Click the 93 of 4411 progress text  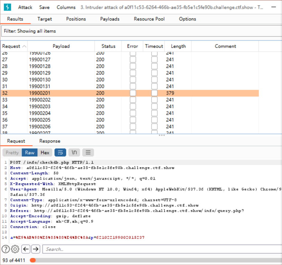(x=14, y=260)
